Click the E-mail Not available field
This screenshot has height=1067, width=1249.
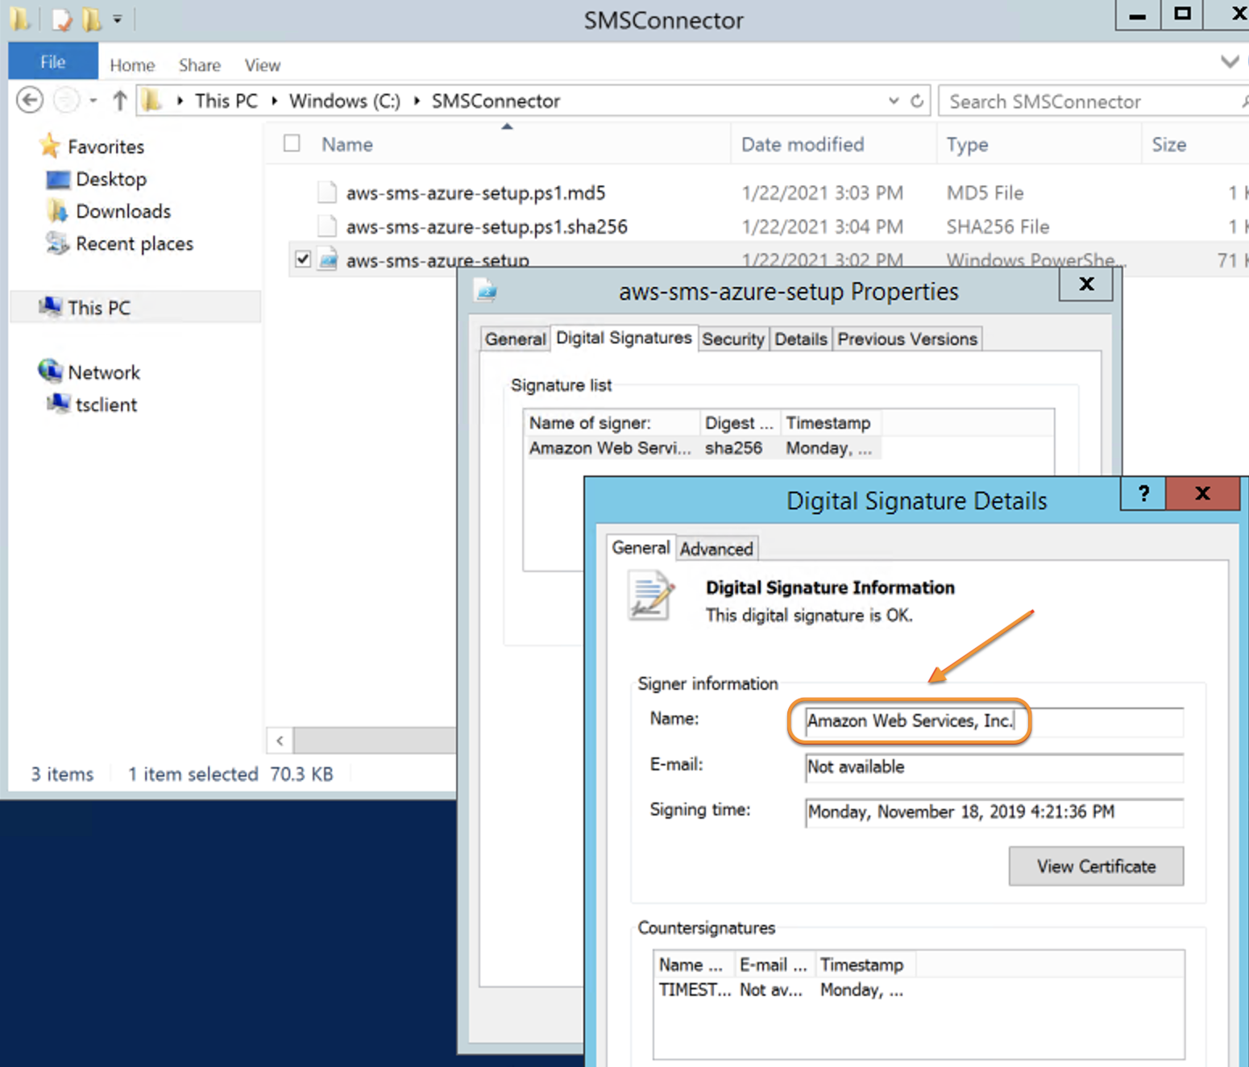pyautogui.click(x=994, y=767)
